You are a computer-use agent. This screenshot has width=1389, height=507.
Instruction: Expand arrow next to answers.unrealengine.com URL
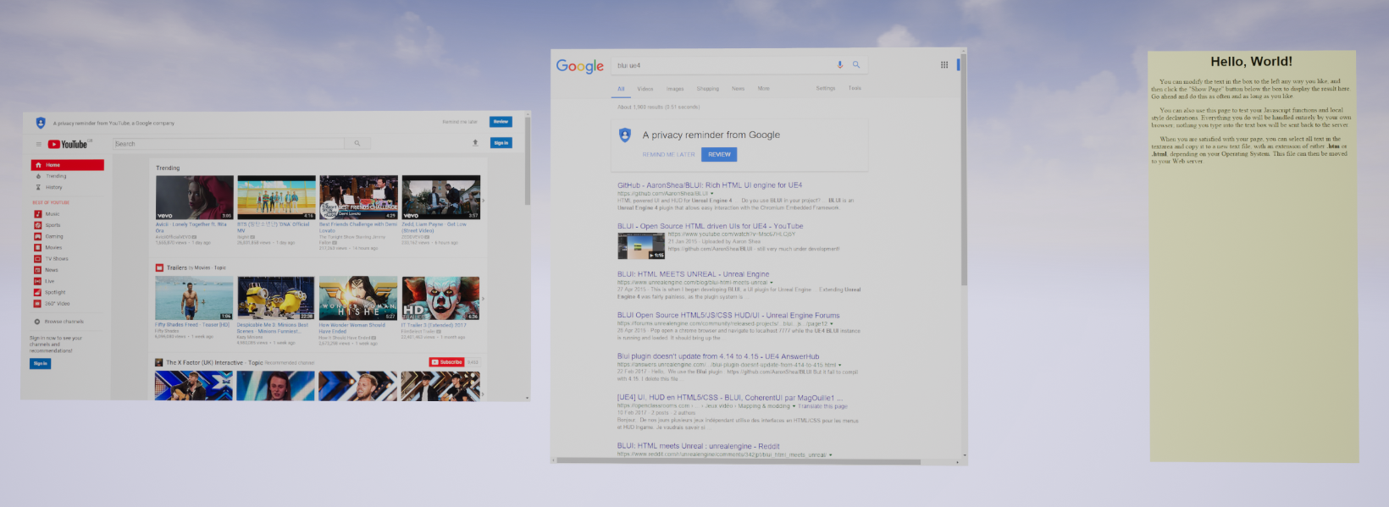[839, 365]
